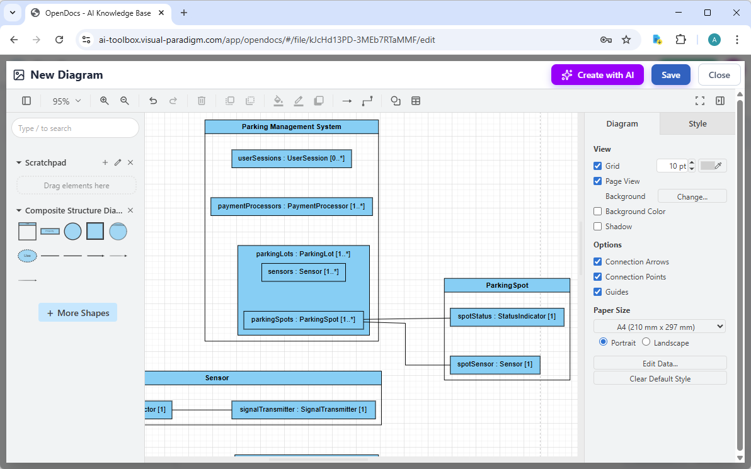The height and width of the screenshot is (469, 751).
Task: Disable the Guides option
Action: point(597,291)
